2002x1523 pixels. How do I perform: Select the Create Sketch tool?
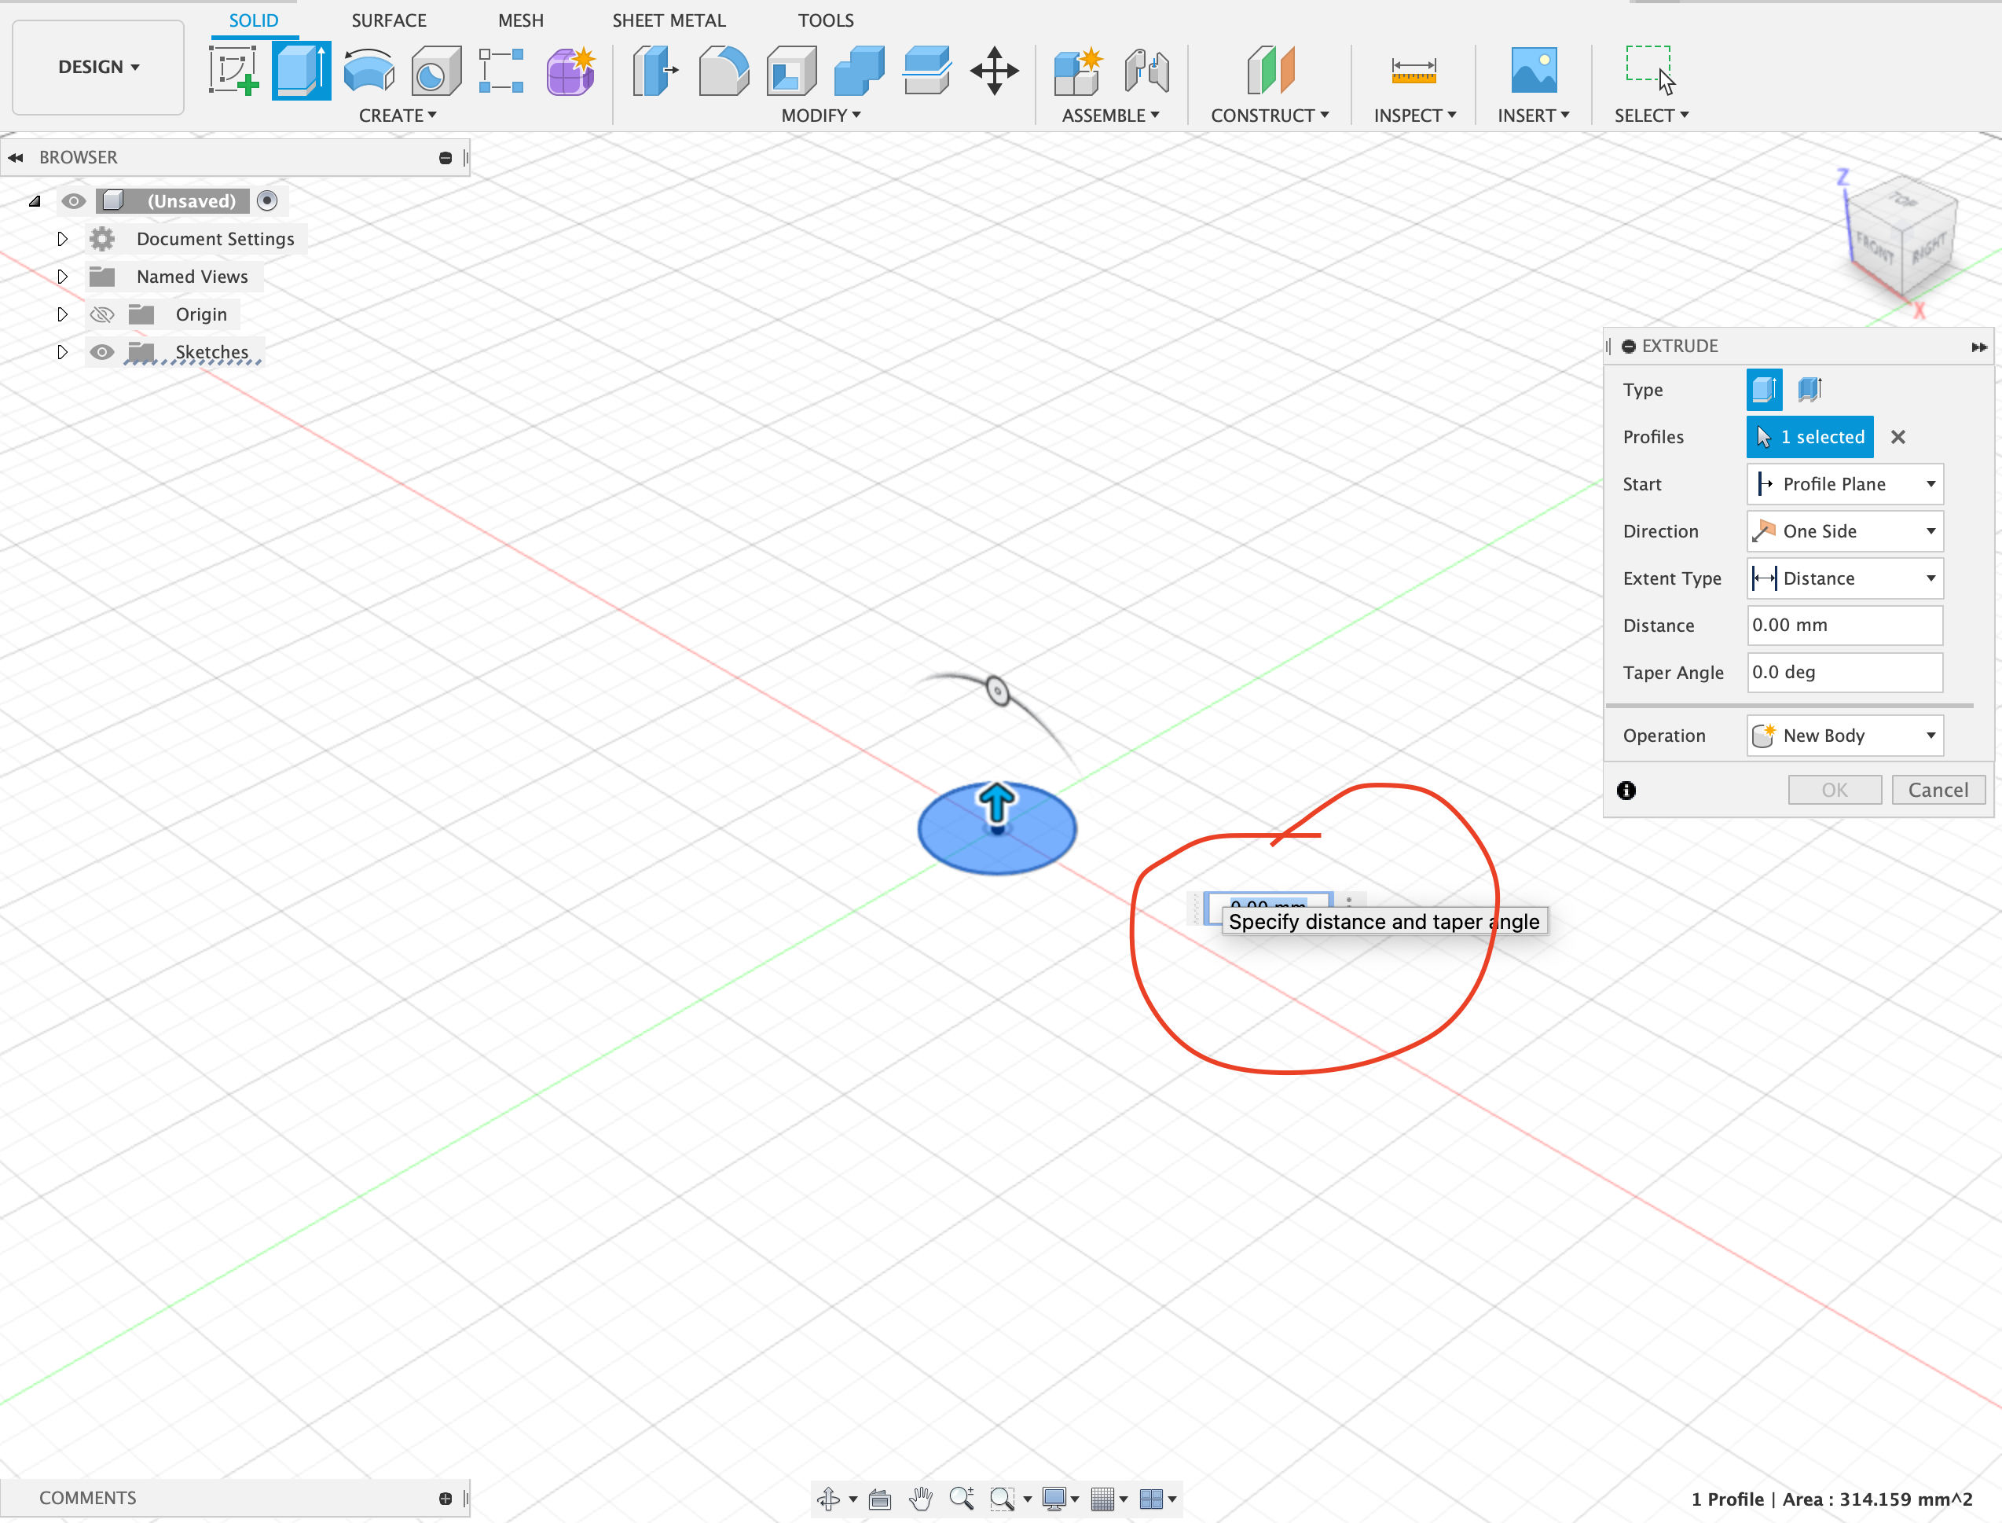(x=234, y=71)
